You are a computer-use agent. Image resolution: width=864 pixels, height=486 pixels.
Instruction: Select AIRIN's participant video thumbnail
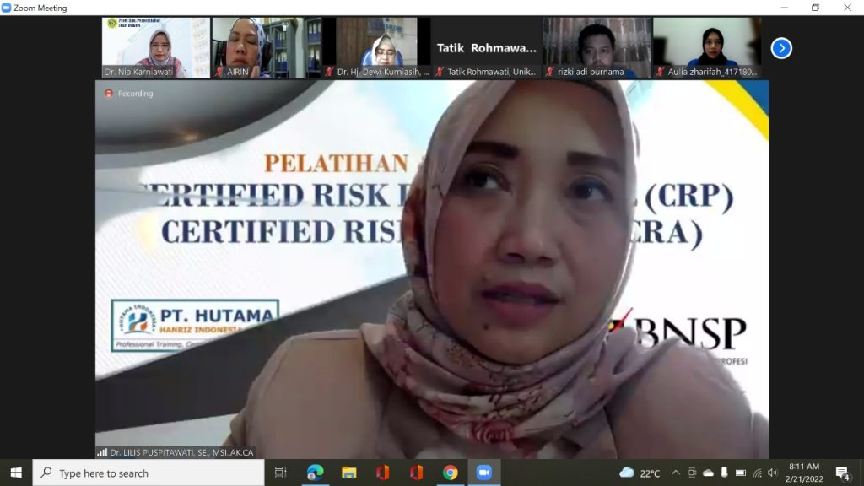click(266, 48)
